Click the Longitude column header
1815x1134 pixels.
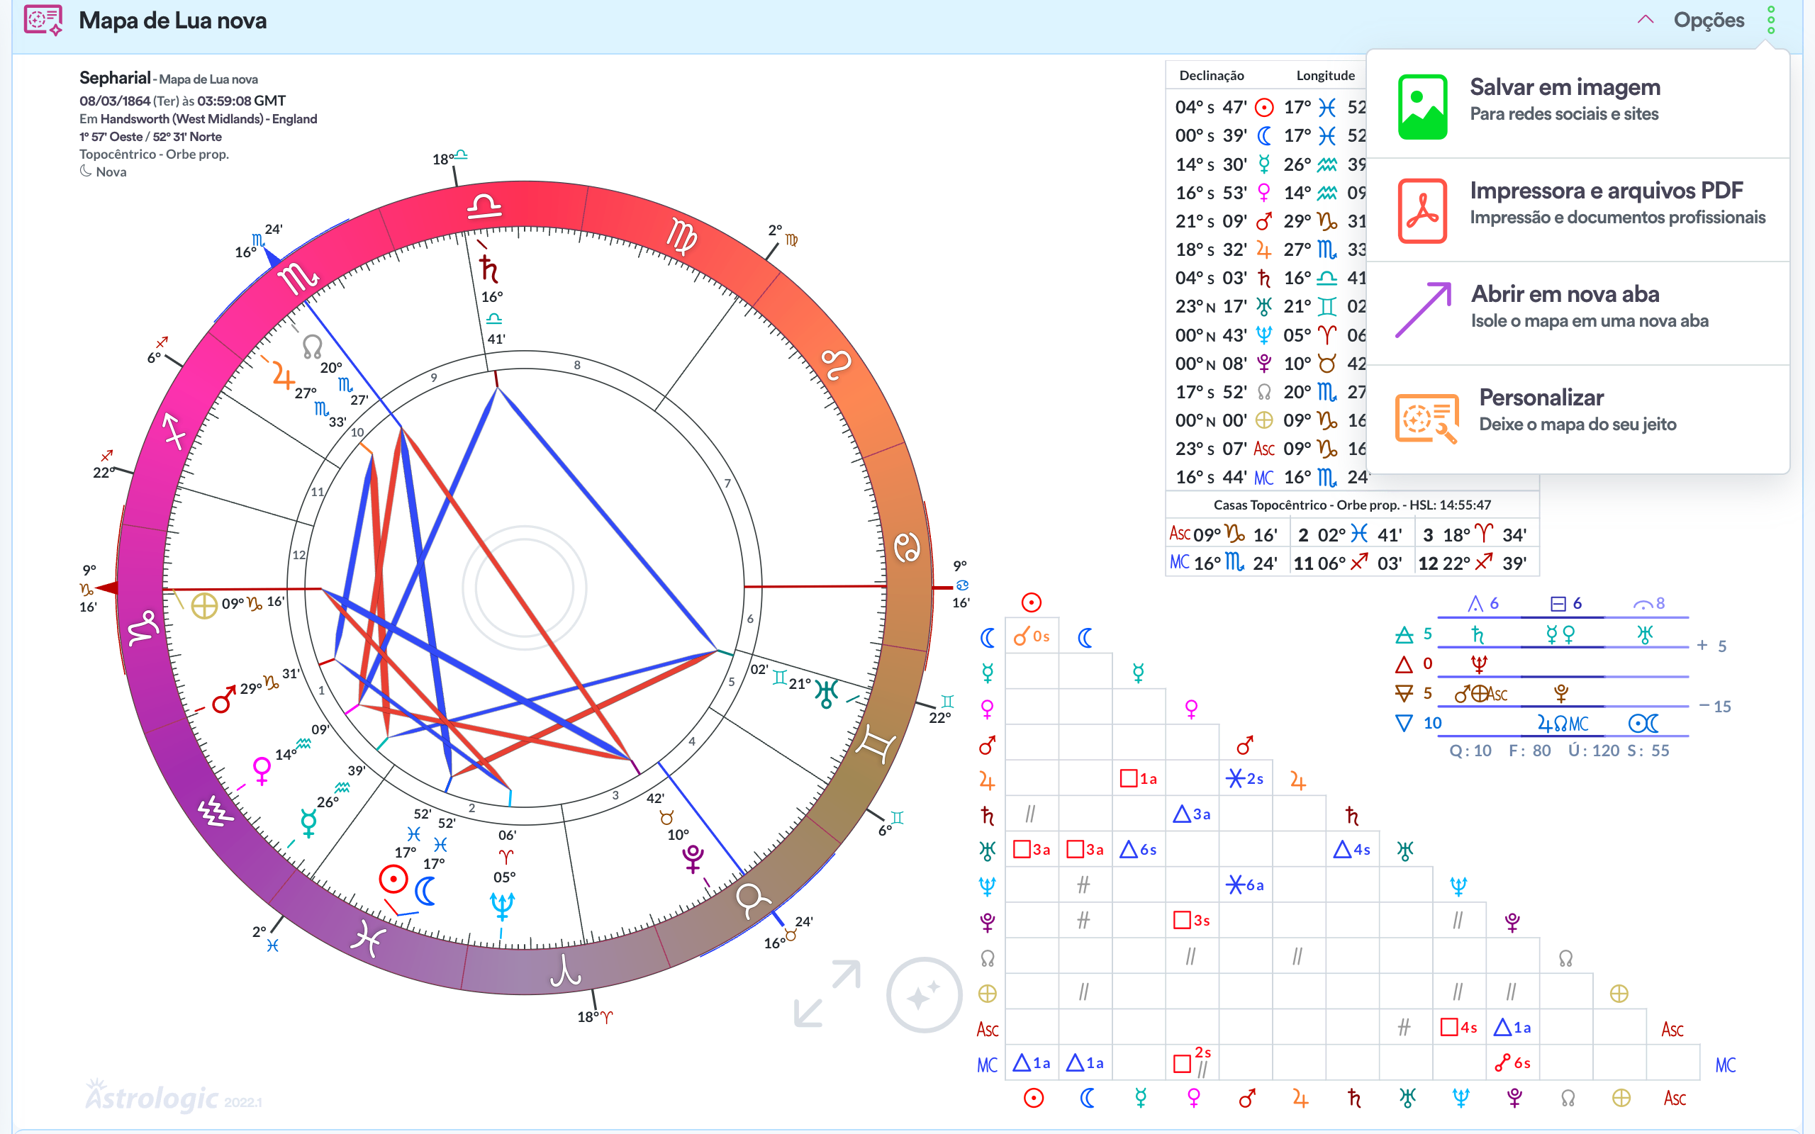[1325, 76]
